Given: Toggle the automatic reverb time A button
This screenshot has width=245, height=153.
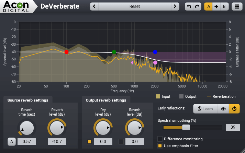Looking at the screenshot, I should 12,142.
